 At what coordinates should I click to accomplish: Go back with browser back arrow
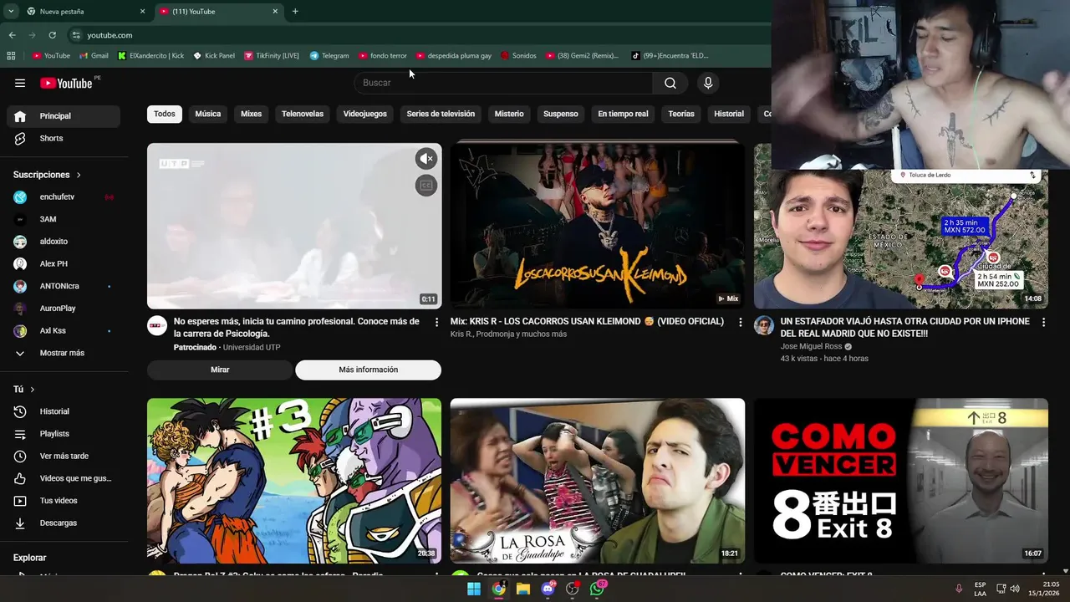12,35
